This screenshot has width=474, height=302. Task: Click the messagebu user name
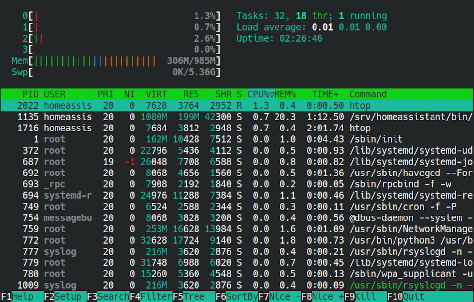[68, 217]
